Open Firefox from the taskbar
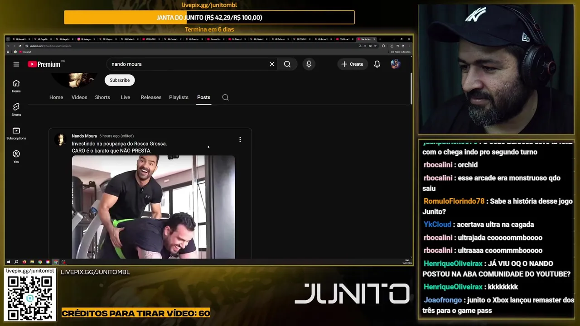 pyautogui.click(x=24, y=262)
